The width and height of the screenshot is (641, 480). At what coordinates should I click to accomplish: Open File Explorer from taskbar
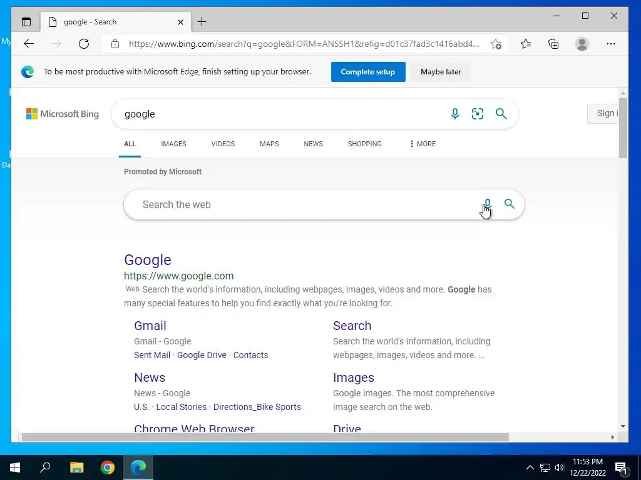pos(76,467)
